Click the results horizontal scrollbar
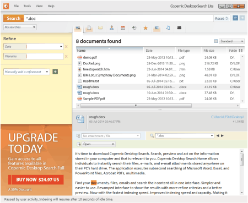 tap(136, 106)
